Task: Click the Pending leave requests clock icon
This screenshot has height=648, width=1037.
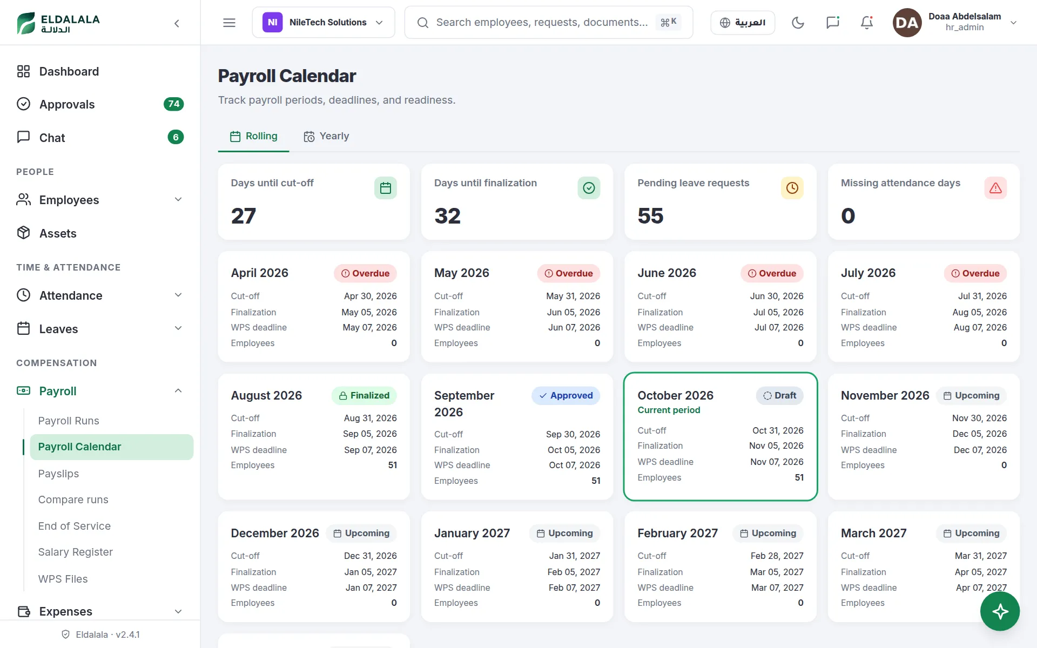Action: 792,188
